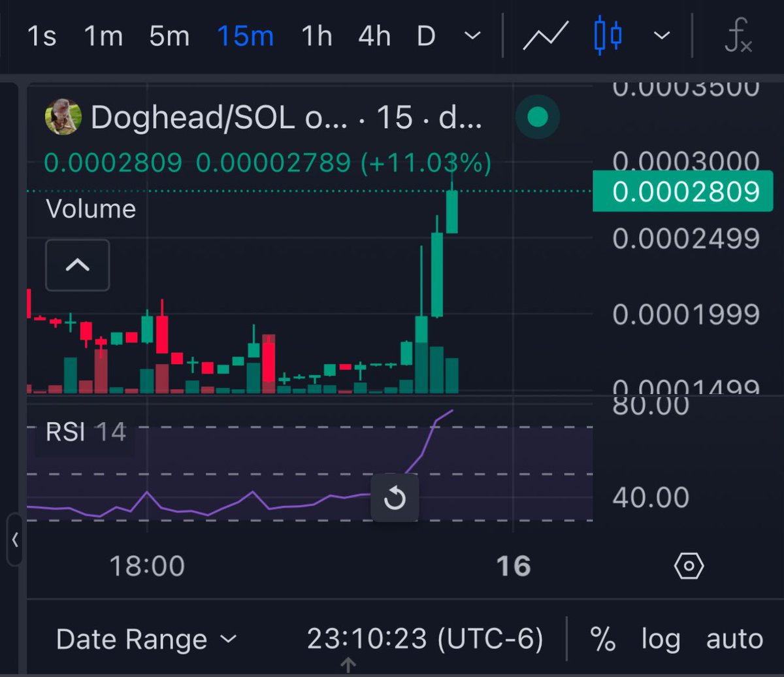Select the candlestick chart type icon
The height and width of the screenshot is (677, 784).
(608, 37)
